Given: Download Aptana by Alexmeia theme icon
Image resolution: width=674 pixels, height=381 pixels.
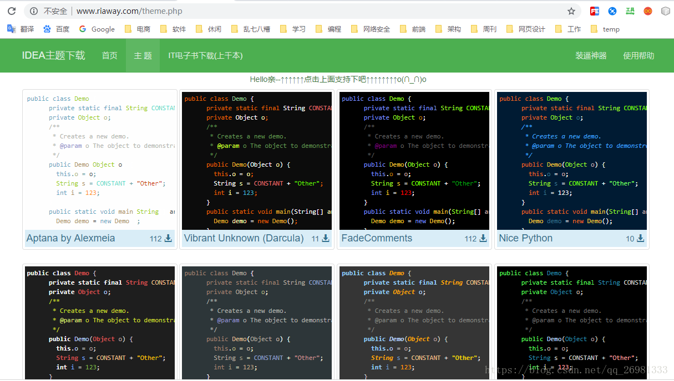Looking at the screenshot, I should tap(168, 239).
